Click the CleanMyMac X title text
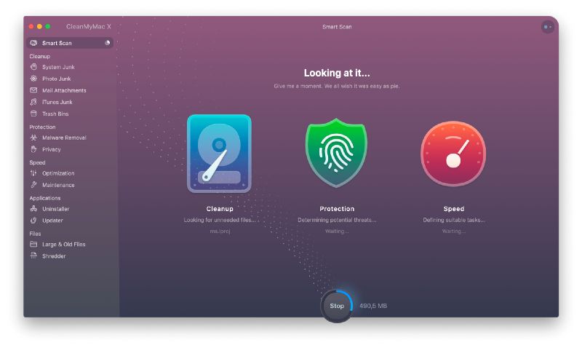 tap(88, 26)
